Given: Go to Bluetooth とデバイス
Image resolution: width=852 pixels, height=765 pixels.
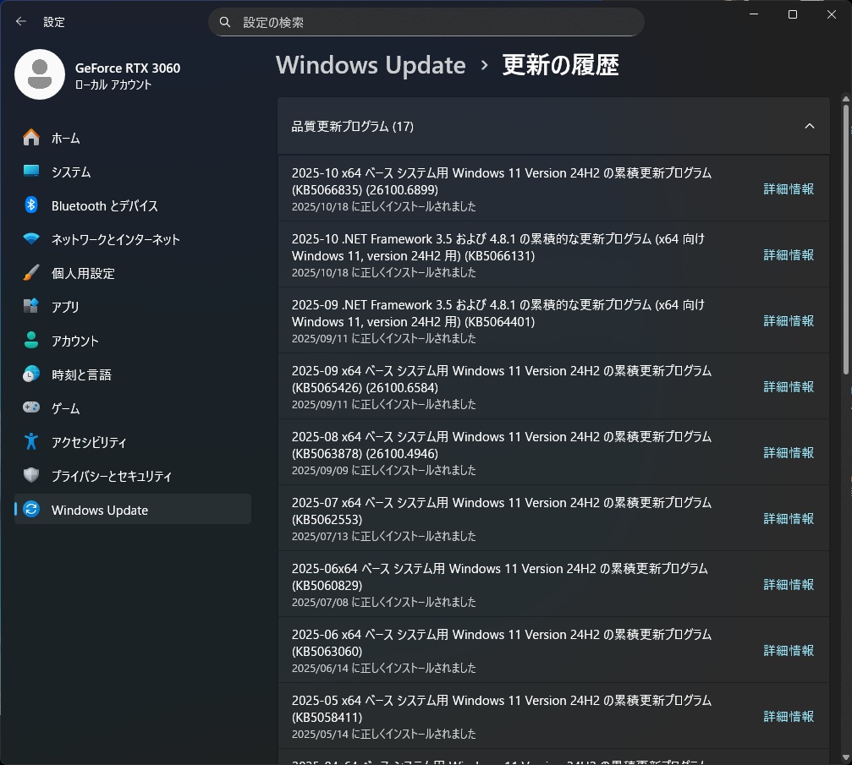Looking at the screenshot, I should tap(133, 205).
